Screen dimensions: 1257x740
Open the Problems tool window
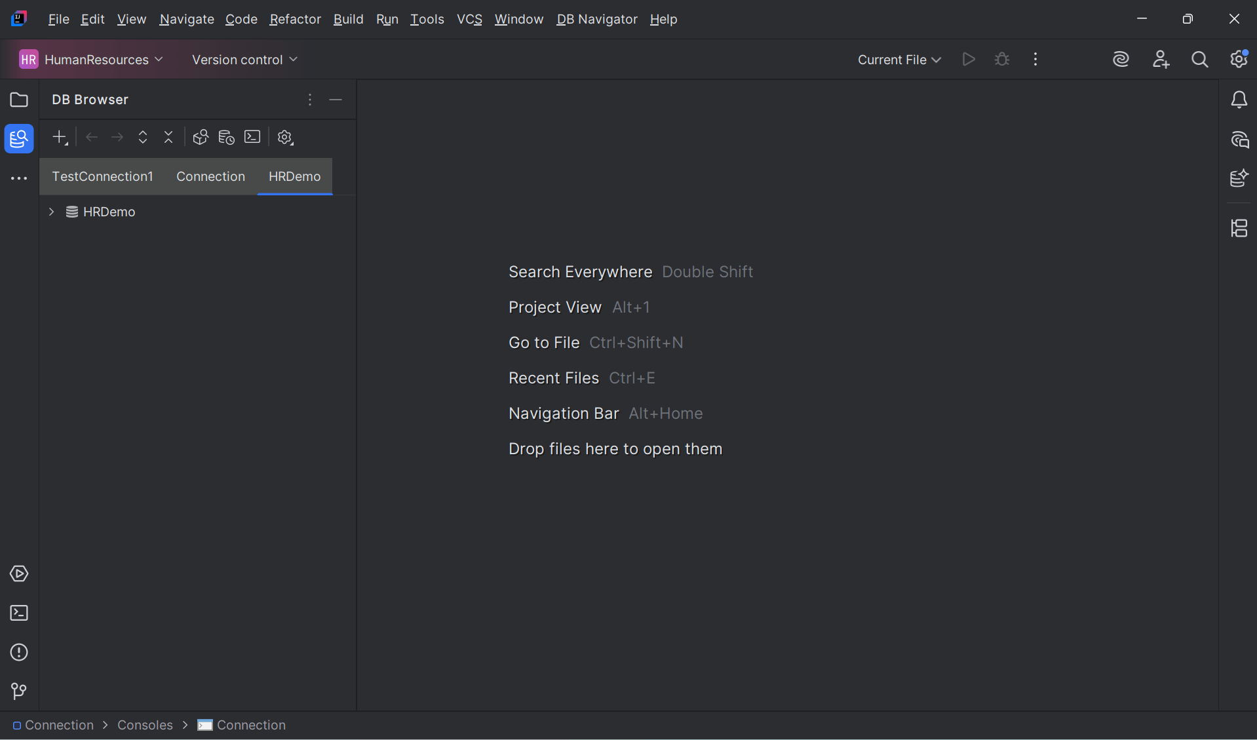pyautogui.click(x=18, y=652)
